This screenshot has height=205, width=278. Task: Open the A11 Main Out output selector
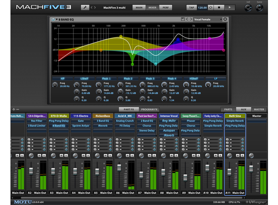(x=238, y=193)
